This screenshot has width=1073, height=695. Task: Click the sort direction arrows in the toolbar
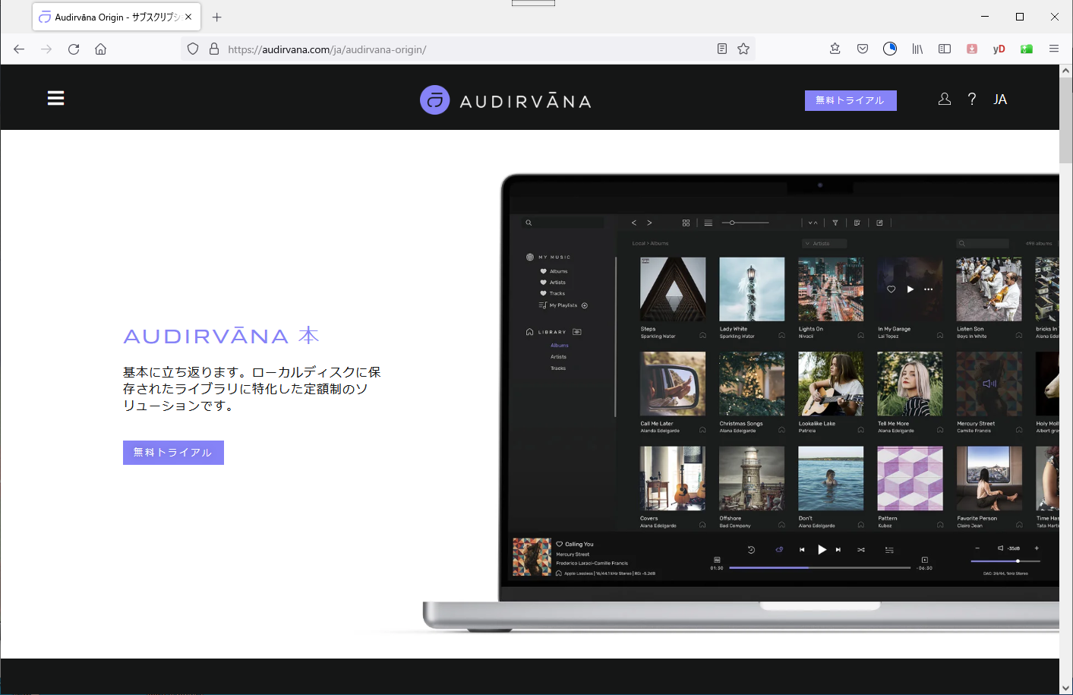[x=813, y=222]
